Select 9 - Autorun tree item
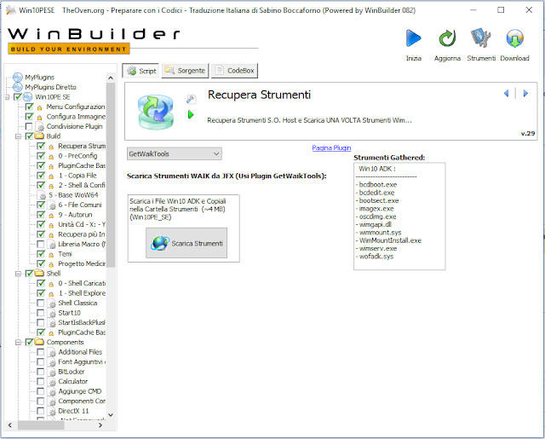Image resolution: width=545 pixels, height=439 pixels. pyautogui.click(x=75, y=215)
